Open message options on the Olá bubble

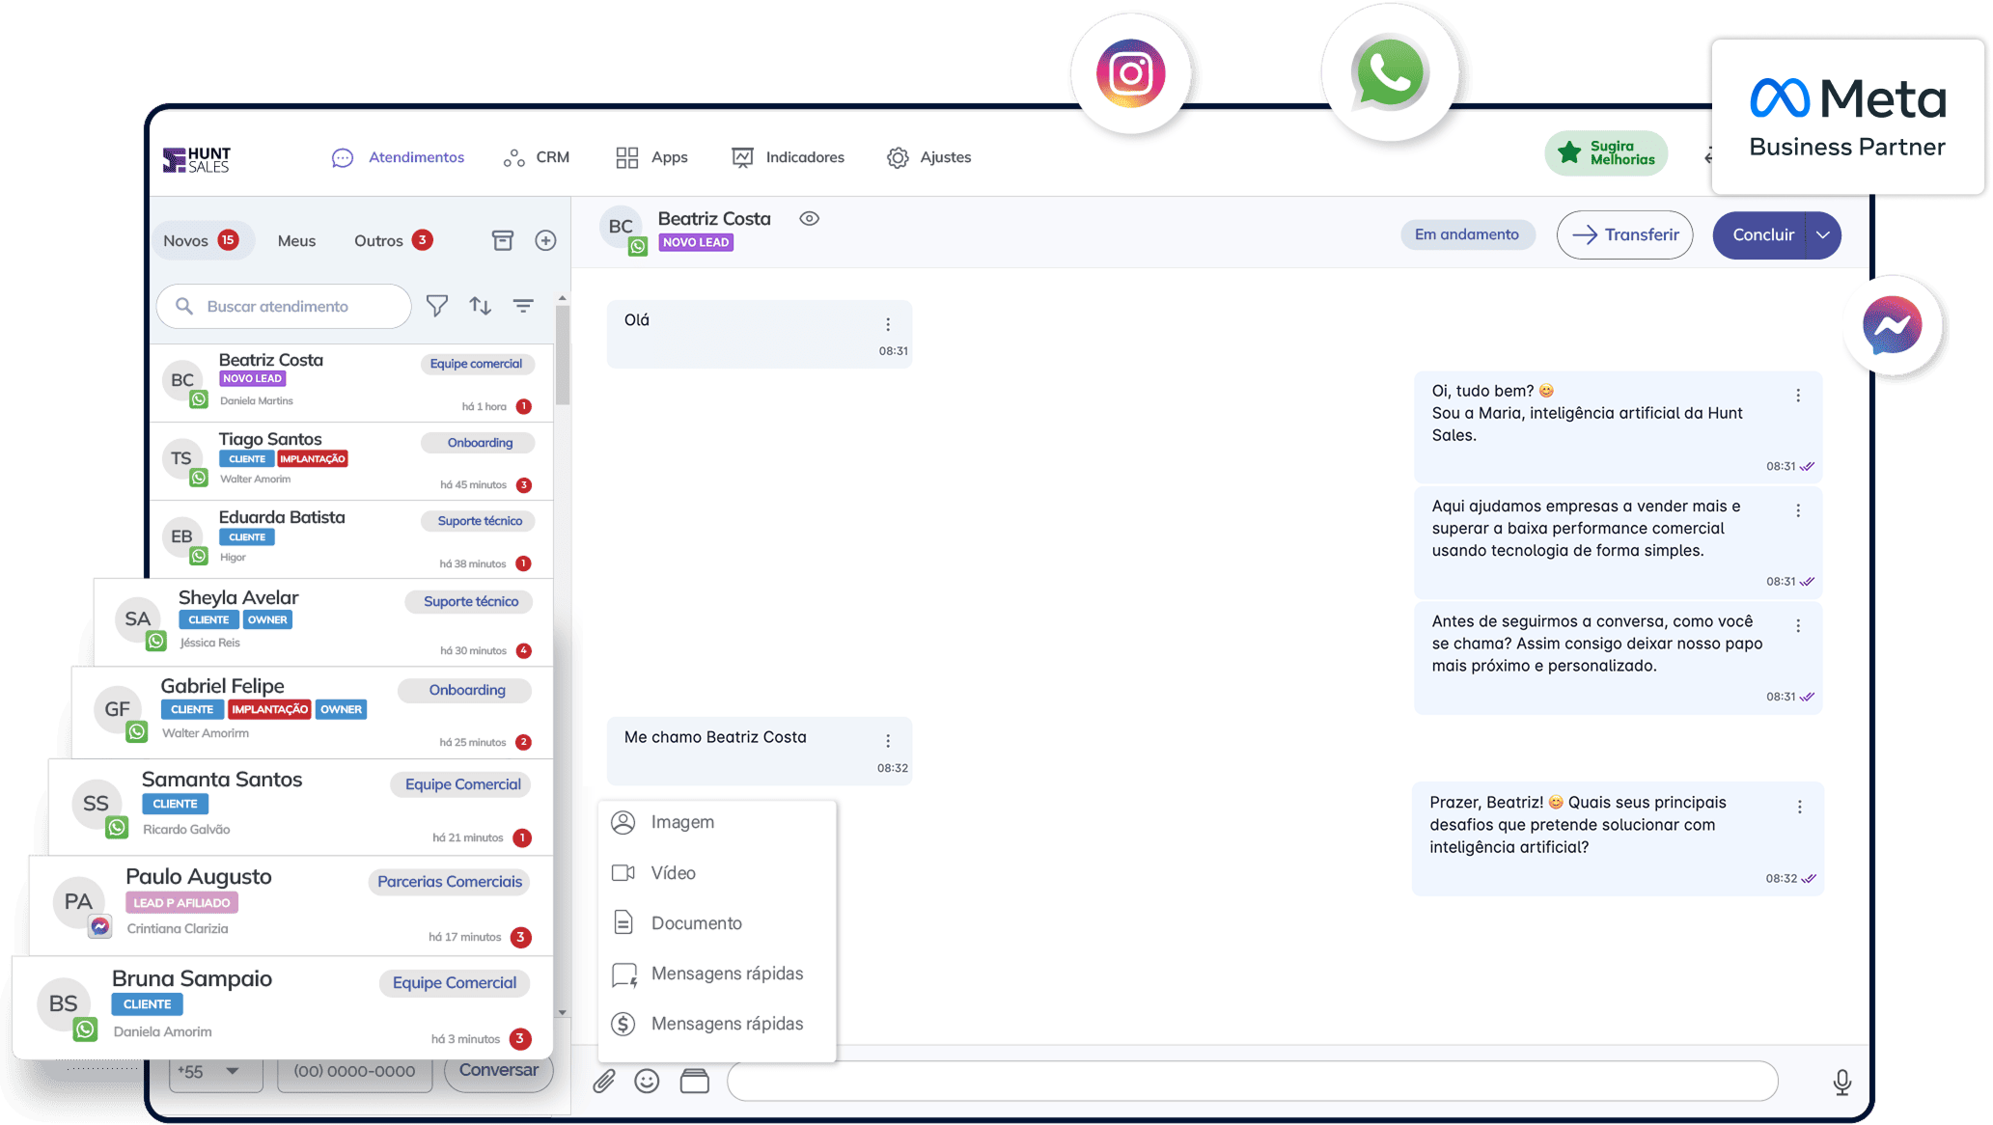coord(888,324)
